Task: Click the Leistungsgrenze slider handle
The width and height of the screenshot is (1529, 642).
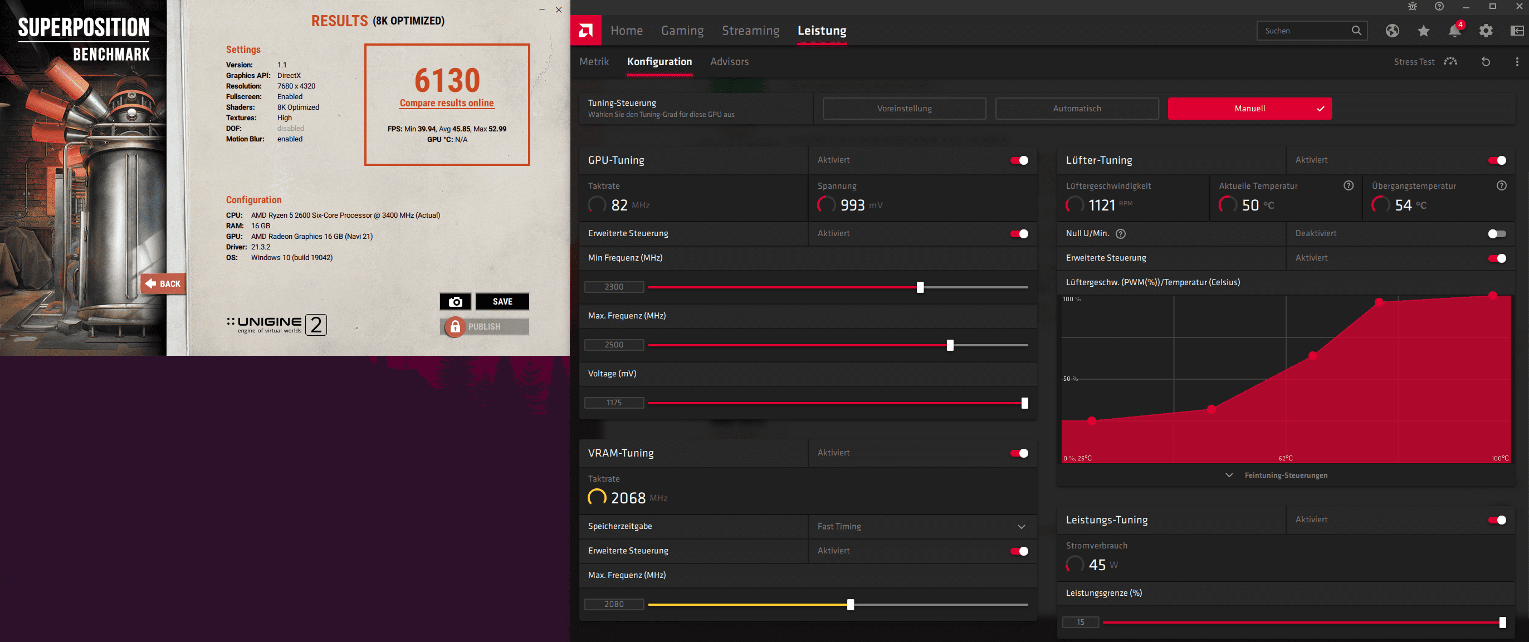Action: (1502, 623)
